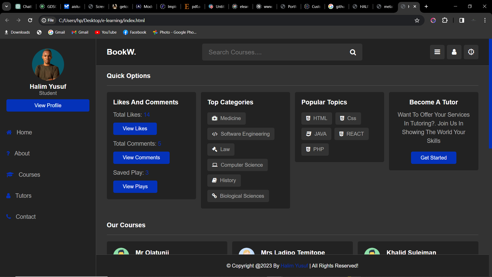492x277 pixels.
Task: Open the Tutors sidebar menu item
Action: coord(23,196)
